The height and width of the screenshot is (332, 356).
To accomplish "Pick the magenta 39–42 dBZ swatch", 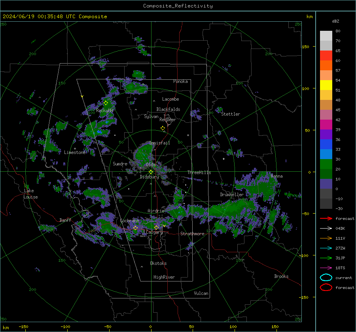I will click(x=326, y=125).
